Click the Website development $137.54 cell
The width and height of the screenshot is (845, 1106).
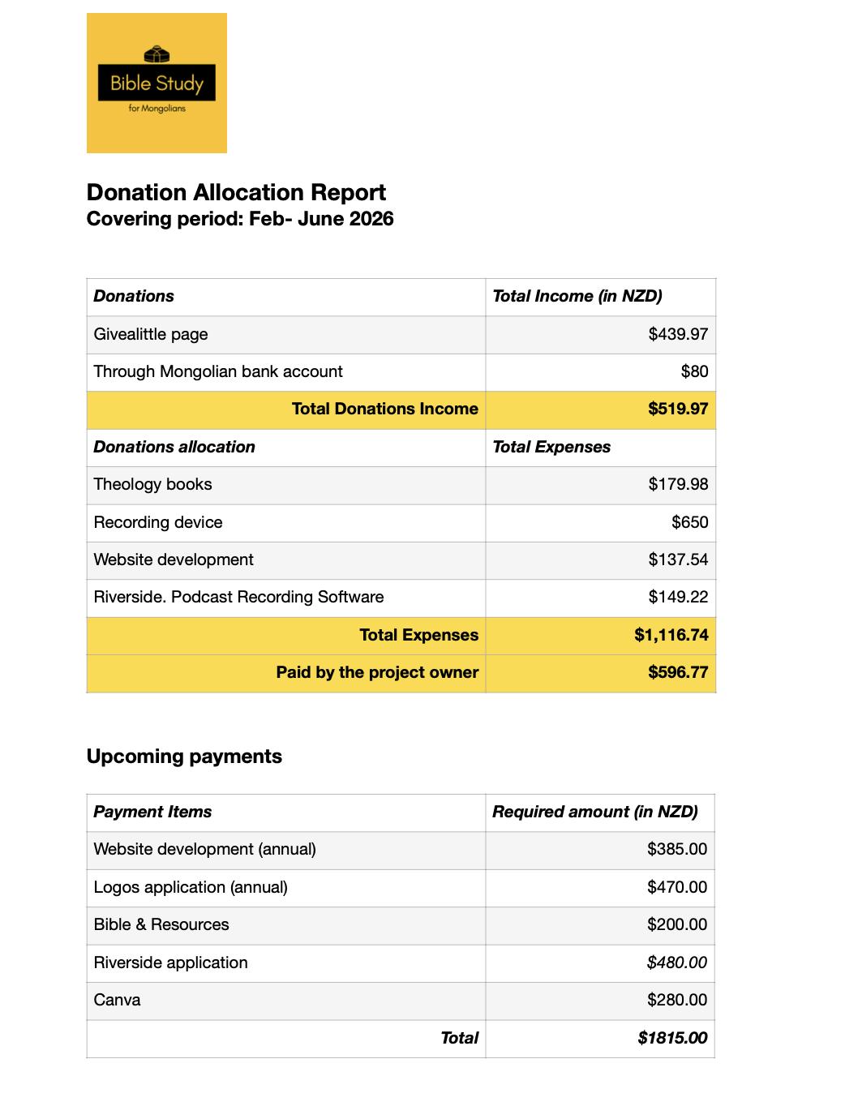[601, 560]
